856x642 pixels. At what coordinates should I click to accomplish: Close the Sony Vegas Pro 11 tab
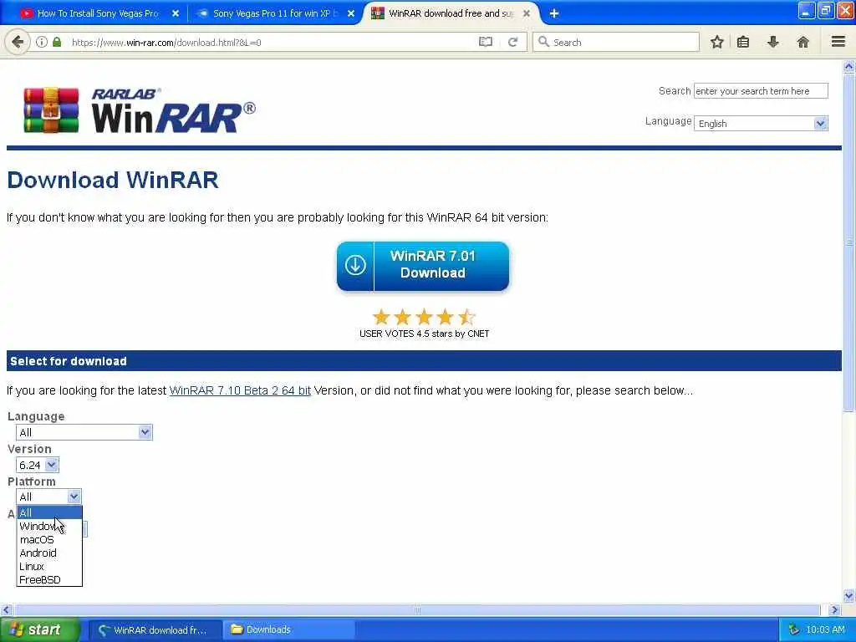[x=351, y=13]
